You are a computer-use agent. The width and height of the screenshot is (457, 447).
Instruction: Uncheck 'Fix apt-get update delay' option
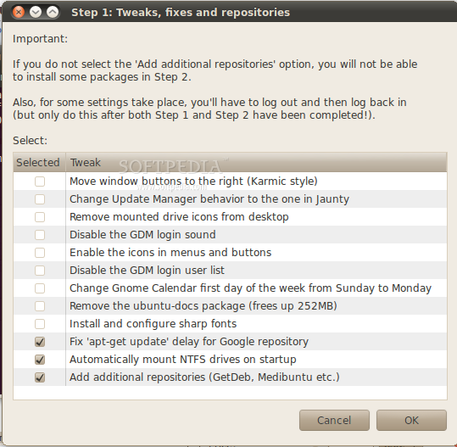[40, 342]
